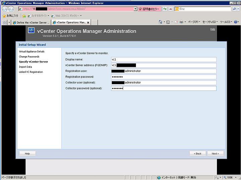Click the Collector password (optional) field

pyautogui.click(x=164, y=88)
